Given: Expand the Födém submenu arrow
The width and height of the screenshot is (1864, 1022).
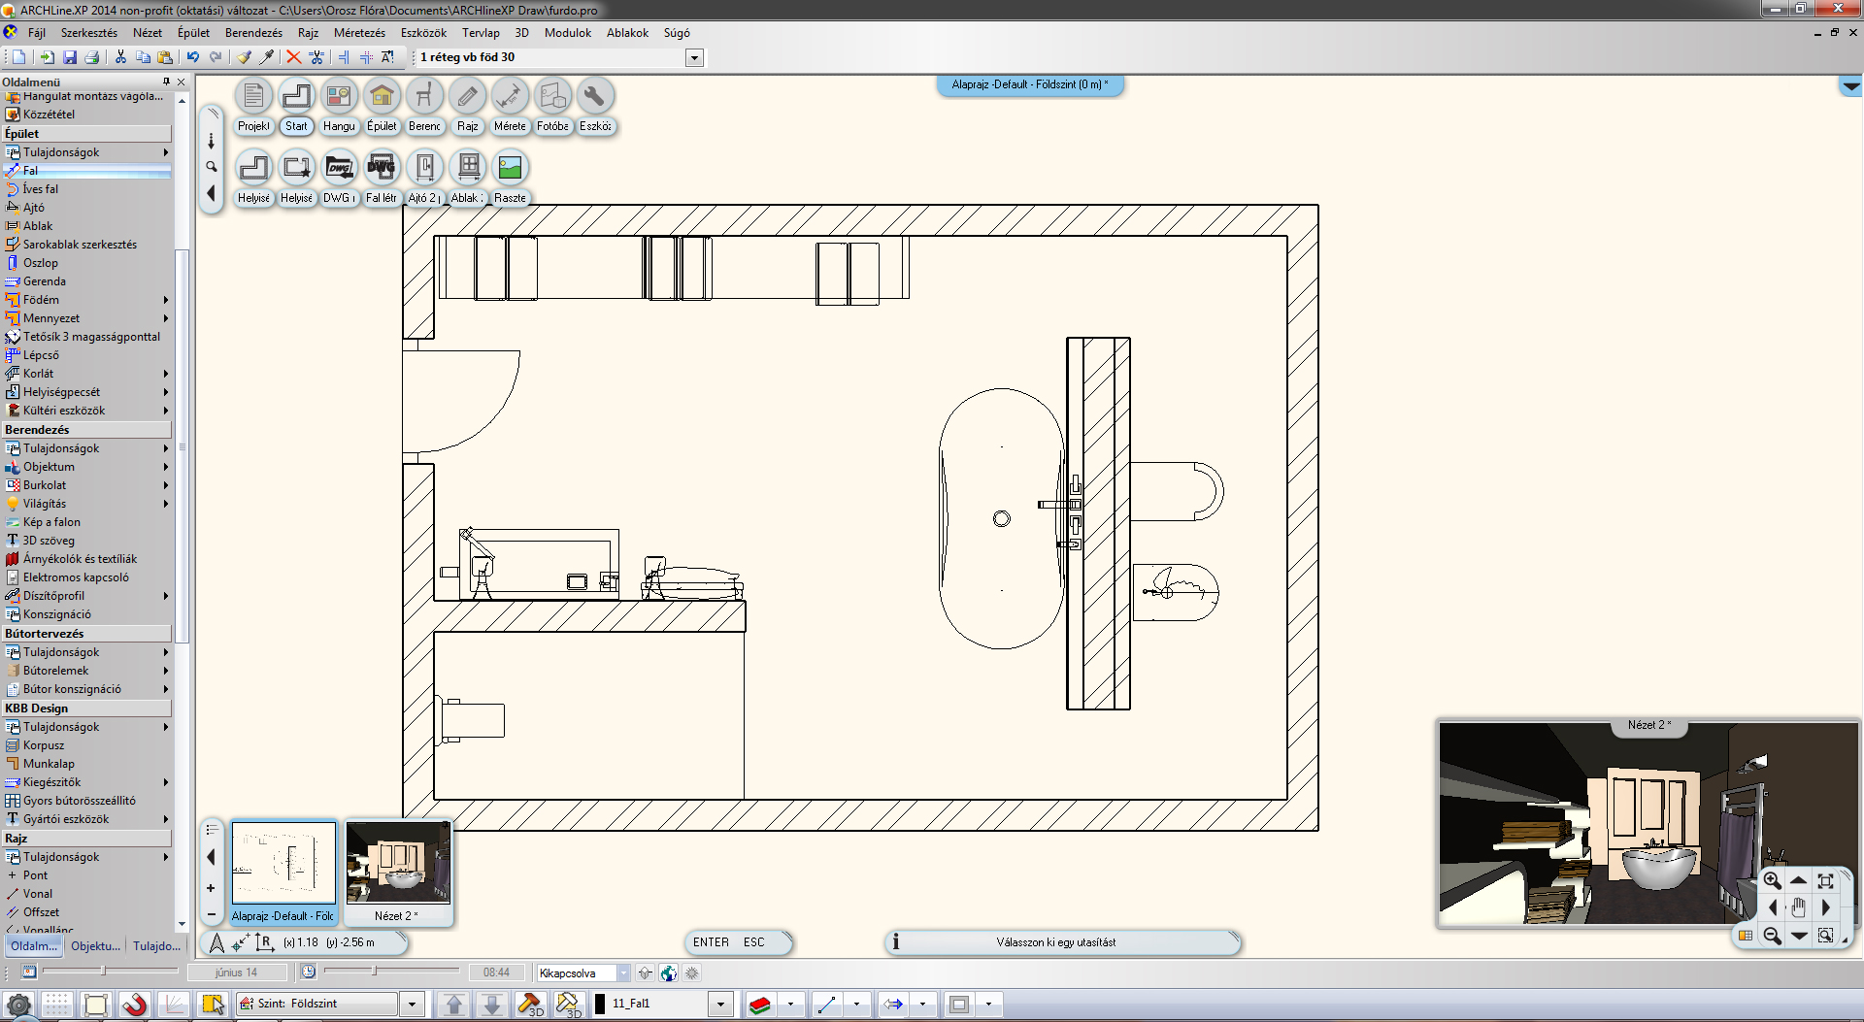Looking at the screenshot, I should click(166, 300).
